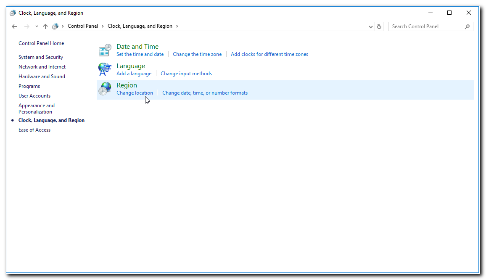Viewport: 486px width, 280px height.
Task: Open the Date and Time category icon
Action: (x=105, y=50)
